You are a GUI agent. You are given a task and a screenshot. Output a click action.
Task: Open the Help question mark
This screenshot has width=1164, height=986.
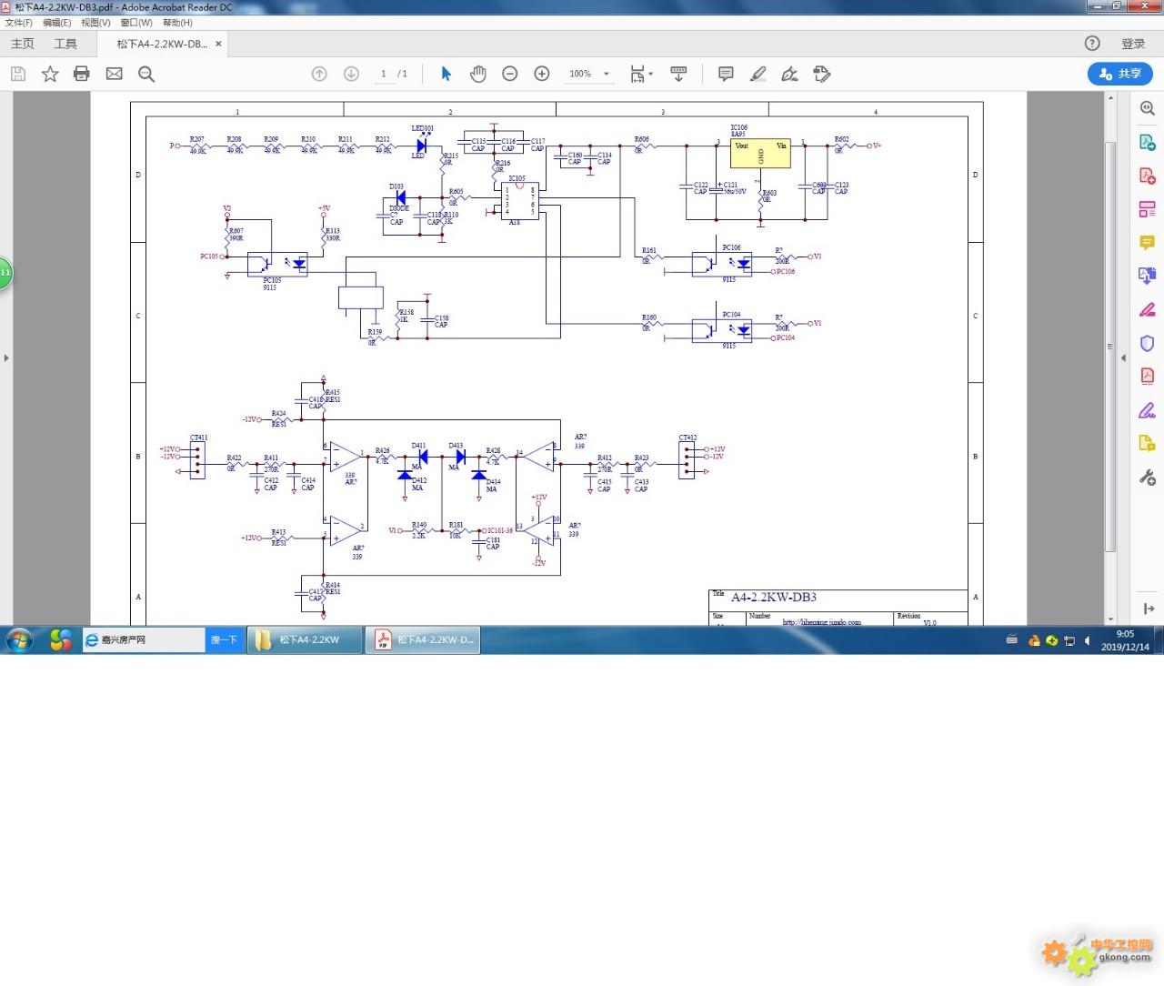pos(1092,43)
